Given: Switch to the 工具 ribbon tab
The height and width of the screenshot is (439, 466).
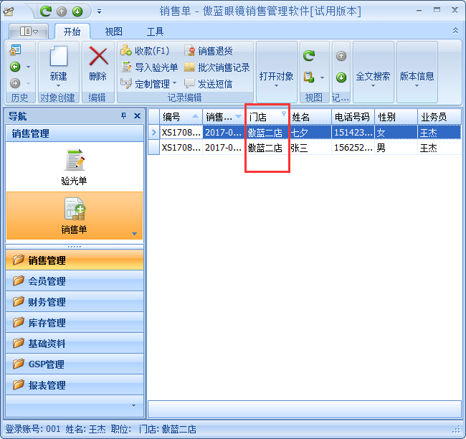Looking at the screenshot, I should 155,32.
